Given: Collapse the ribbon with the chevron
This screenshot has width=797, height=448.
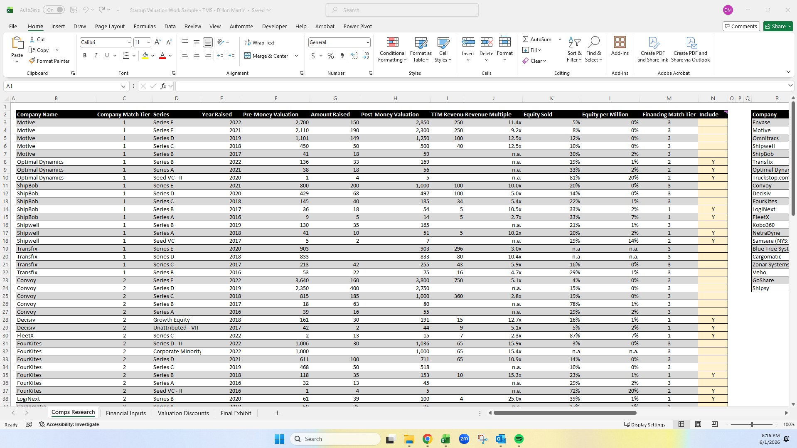Looking at the screenshot, I should 788,71.
